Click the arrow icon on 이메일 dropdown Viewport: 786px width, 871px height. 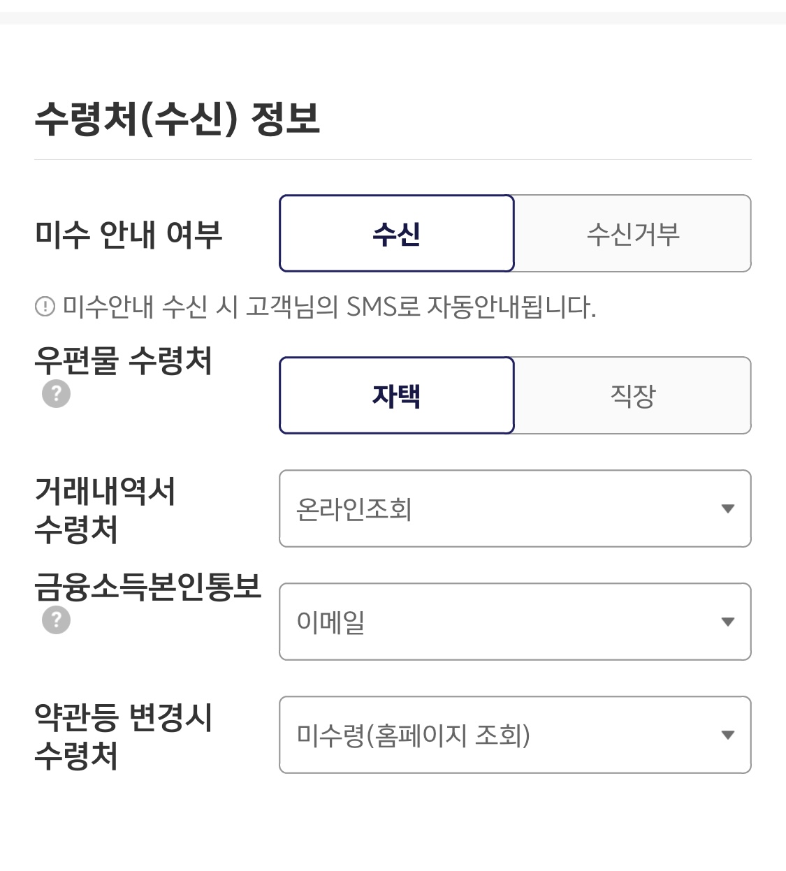(x=727, y=622)
